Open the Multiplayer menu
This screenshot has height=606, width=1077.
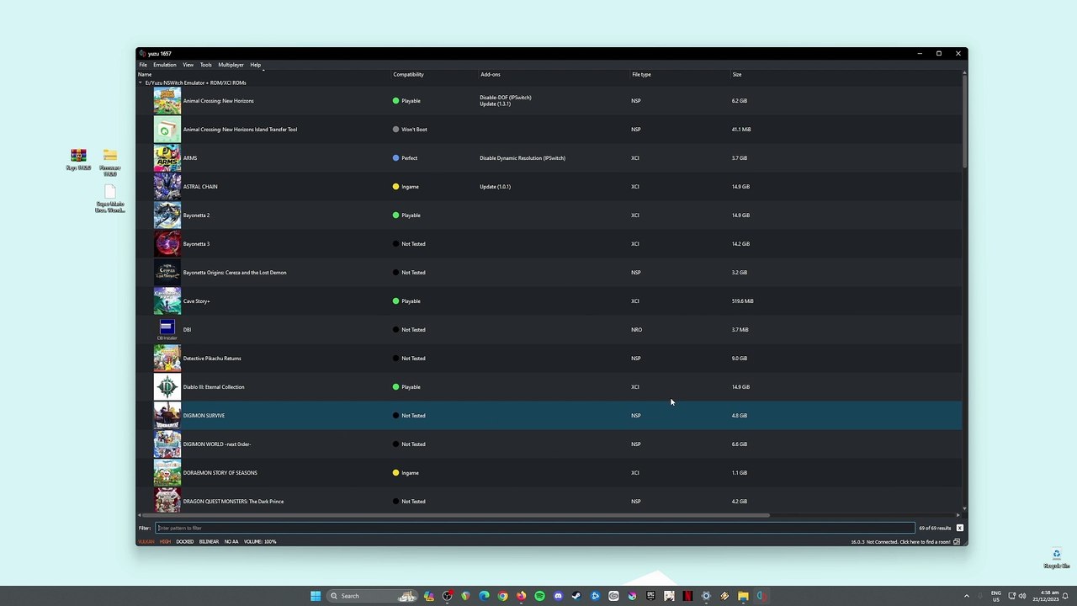pyautogui.click(x=231, y=65)
